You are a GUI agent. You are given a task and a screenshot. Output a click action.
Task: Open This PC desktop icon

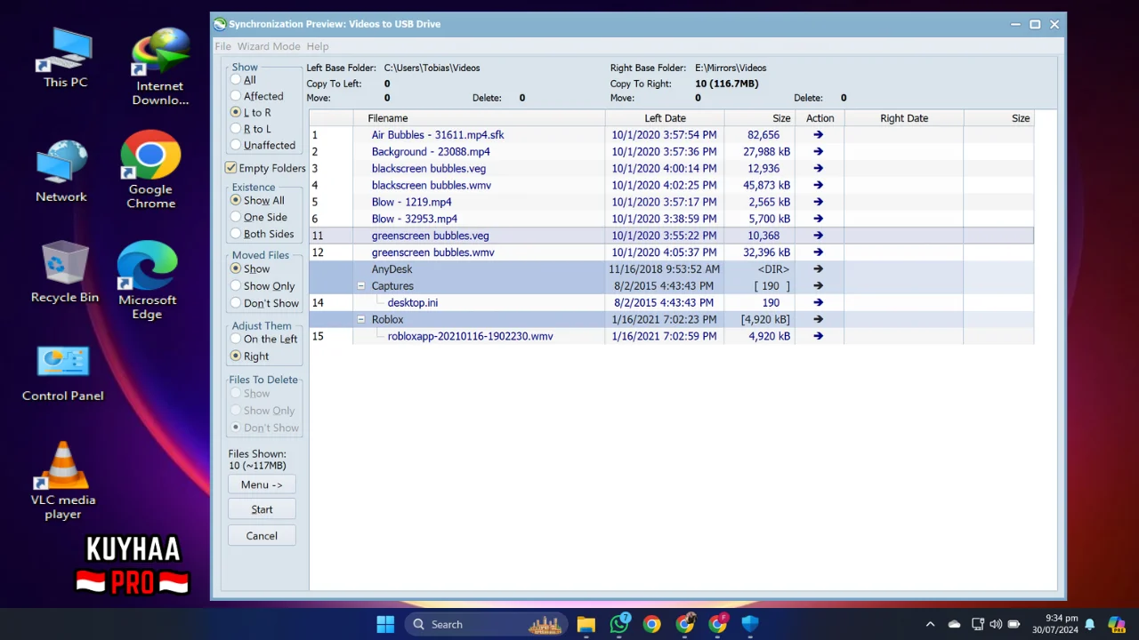[x=65, y=58]
